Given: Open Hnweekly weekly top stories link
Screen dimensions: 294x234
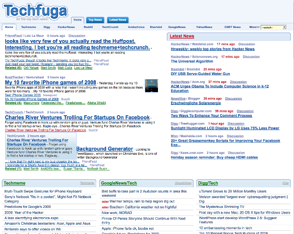Looking at the screenshot, I should (213, 49).
